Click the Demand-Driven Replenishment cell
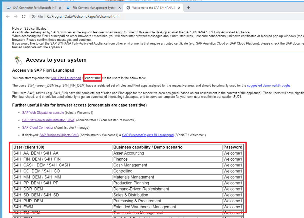Screen dimensions: 304x218 168,189
